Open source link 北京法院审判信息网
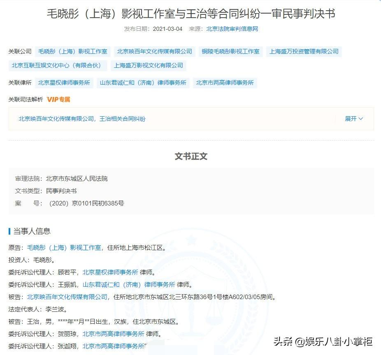This screenshot has width=381, height=355. click(232, 29)
